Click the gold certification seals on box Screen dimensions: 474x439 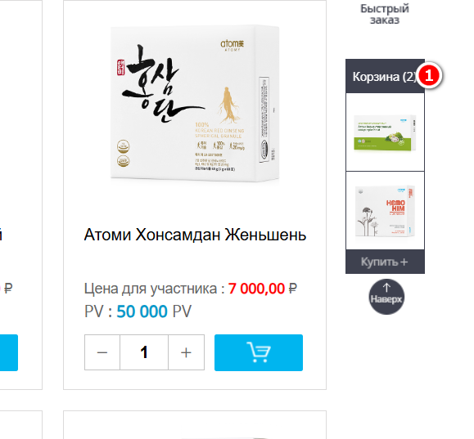point(123,154)
